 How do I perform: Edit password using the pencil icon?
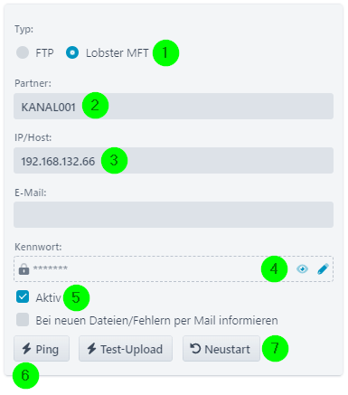click(323, 268)
